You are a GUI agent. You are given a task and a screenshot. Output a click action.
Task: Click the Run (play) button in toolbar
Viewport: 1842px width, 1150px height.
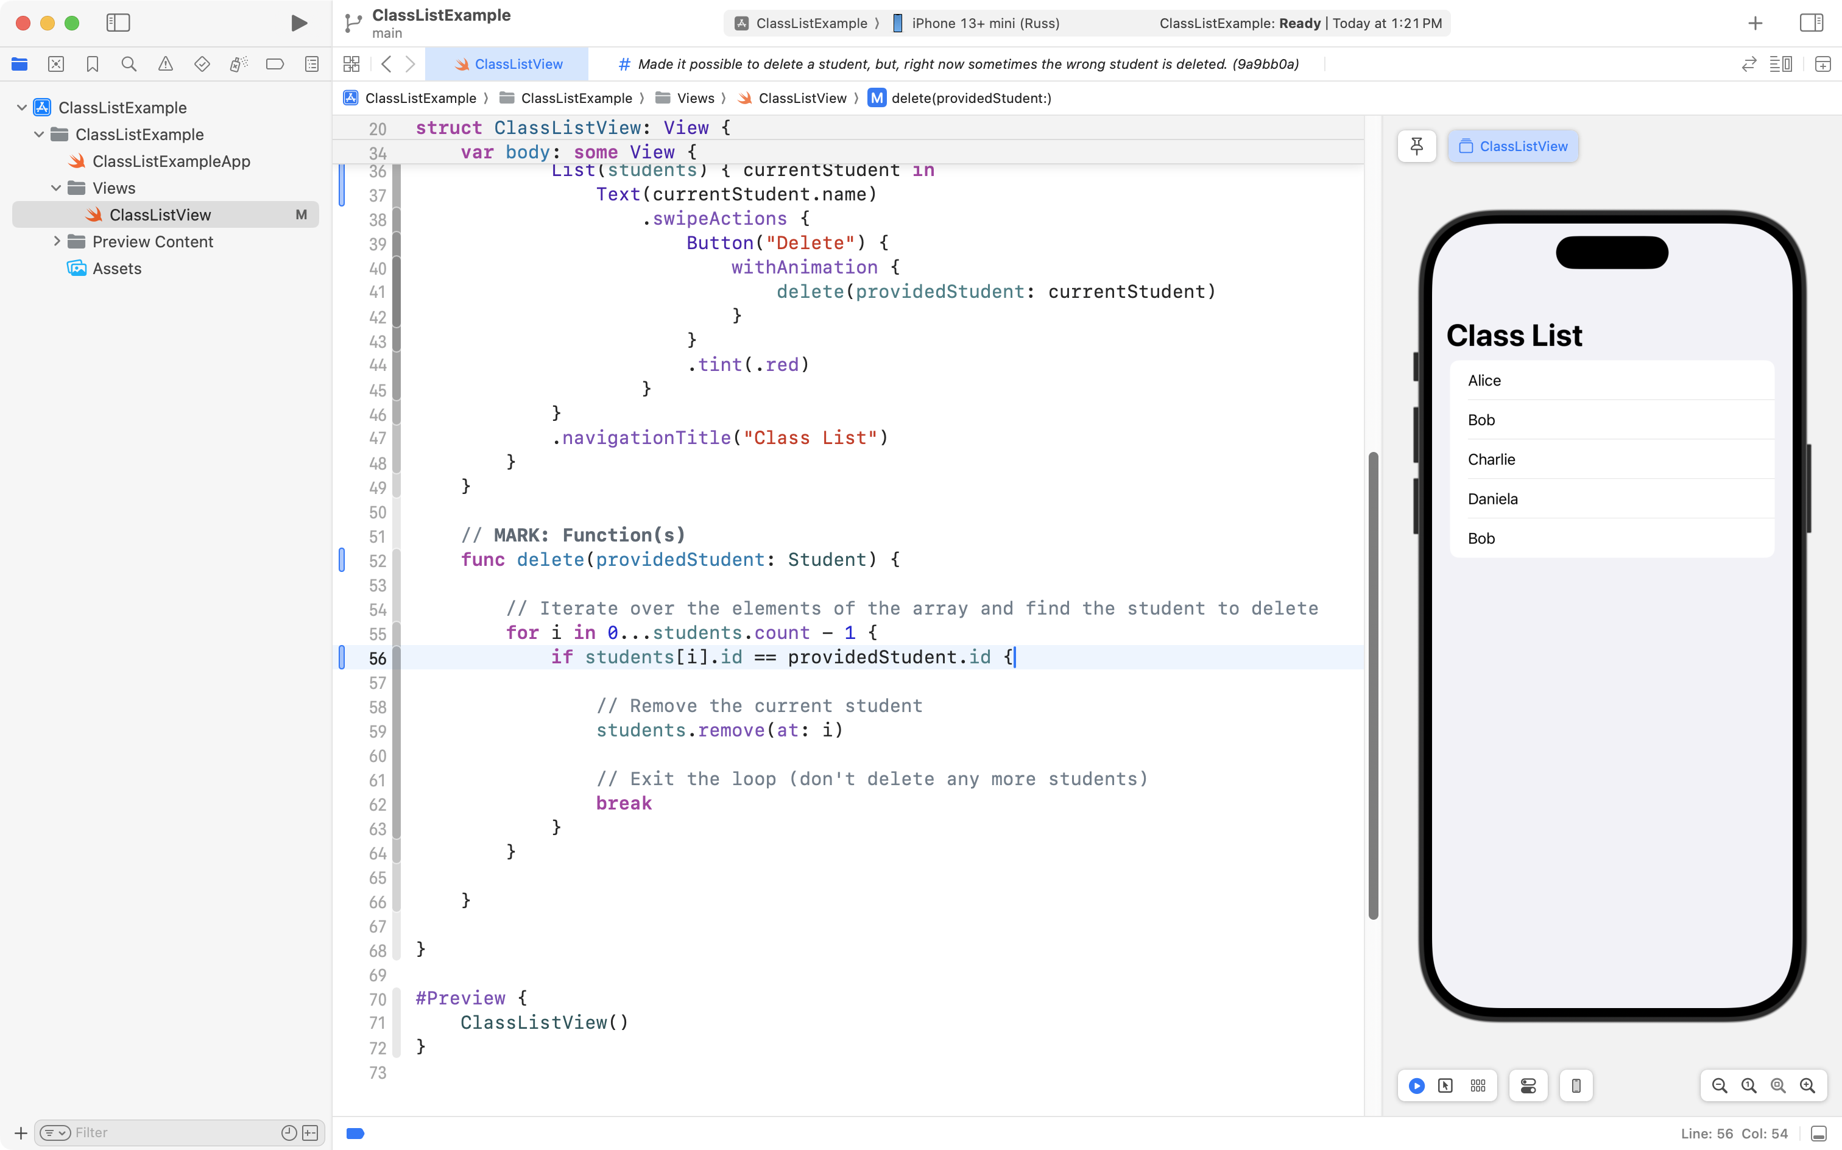[x=299, y=23]
